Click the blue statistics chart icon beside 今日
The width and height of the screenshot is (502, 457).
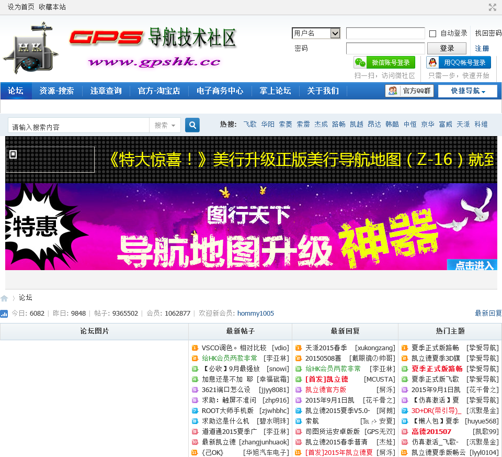[4, 314]
